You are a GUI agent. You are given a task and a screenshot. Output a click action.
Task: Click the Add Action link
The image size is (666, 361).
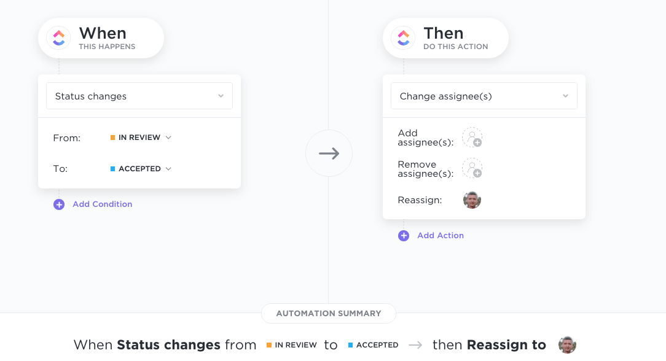[x=441, y=235]
